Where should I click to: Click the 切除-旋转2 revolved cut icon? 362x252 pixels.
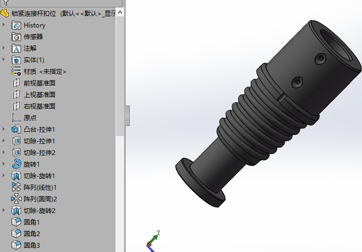[x=16, y=210]
